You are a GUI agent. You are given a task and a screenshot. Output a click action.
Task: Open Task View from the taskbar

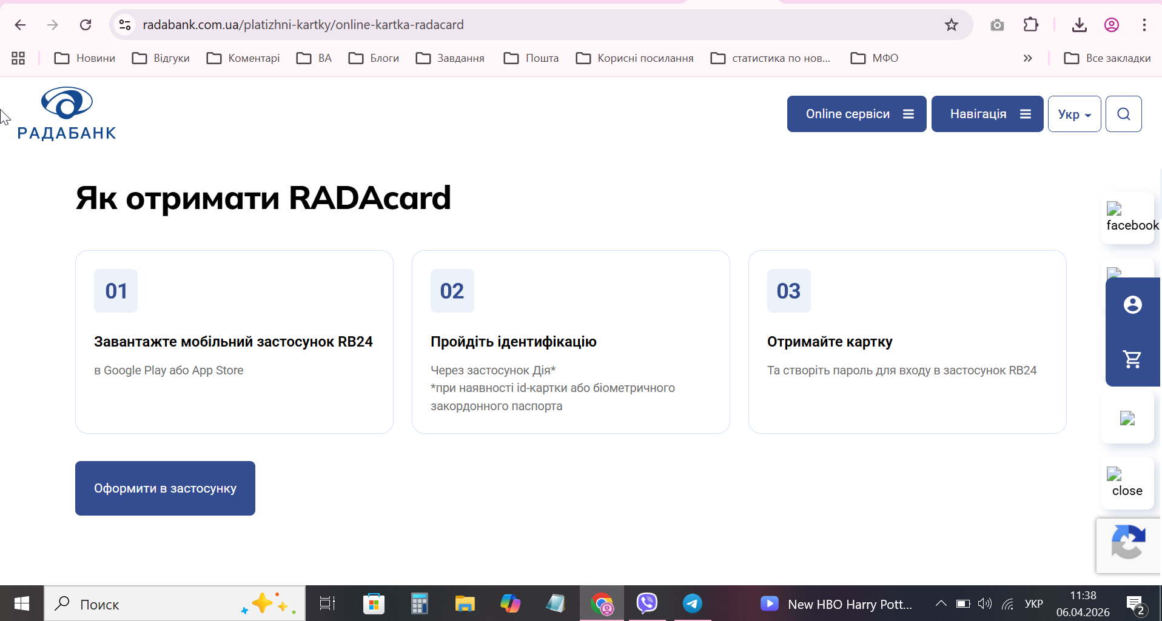click(327, 603)
